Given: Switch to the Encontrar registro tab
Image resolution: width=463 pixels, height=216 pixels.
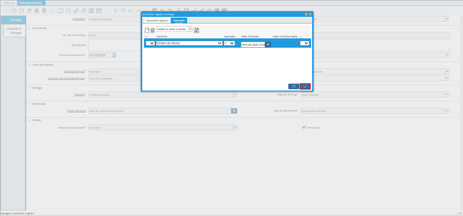Looking at the screenshot, I should pyautogui.click(x=157, y=20).
